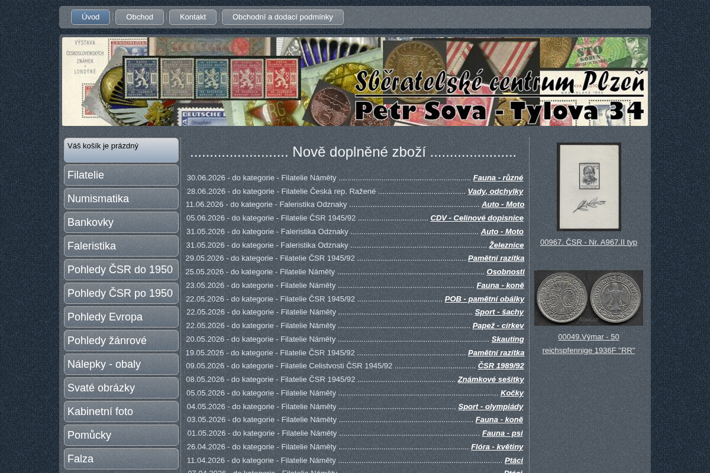
Task: Open the CDV - Celinové dopisnice link
Action: [x=477, y=218]
